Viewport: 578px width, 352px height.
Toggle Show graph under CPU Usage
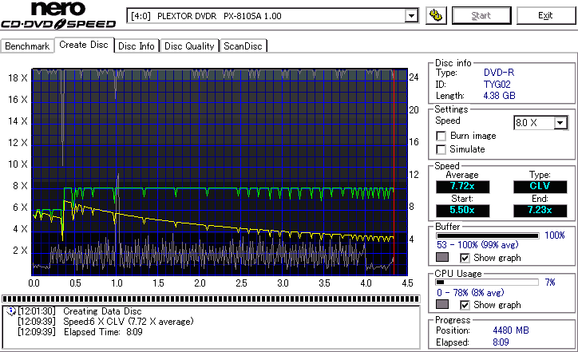(465, 305)
